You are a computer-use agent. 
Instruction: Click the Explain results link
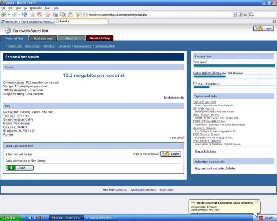coord(174,98)
